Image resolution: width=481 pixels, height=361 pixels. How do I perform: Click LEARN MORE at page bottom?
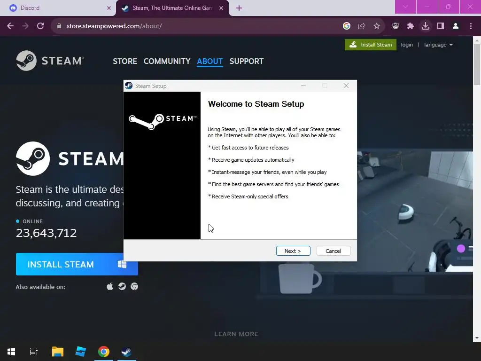pos(236,334)
